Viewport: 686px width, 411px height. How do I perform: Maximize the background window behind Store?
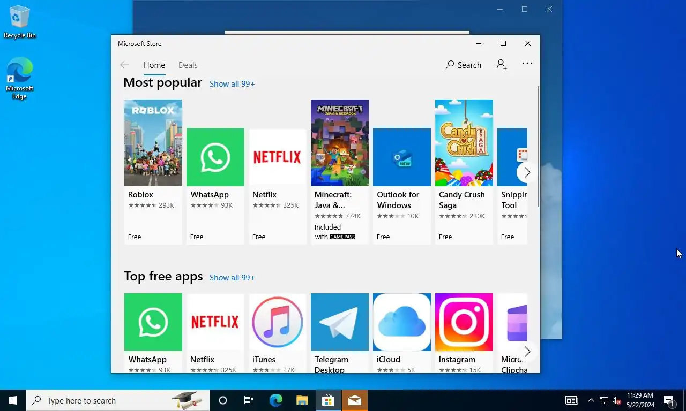tap(525, 9)
